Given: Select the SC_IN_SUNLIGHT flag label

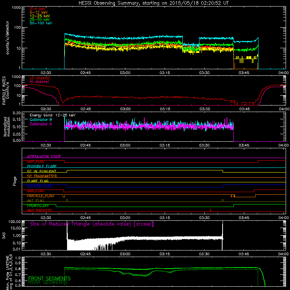Looking at the screenshot, I should (42, 171).
